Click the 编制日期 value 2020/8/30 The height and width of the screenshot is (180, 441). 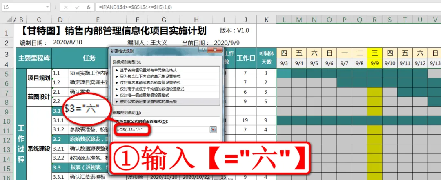[x=67, y=43]
